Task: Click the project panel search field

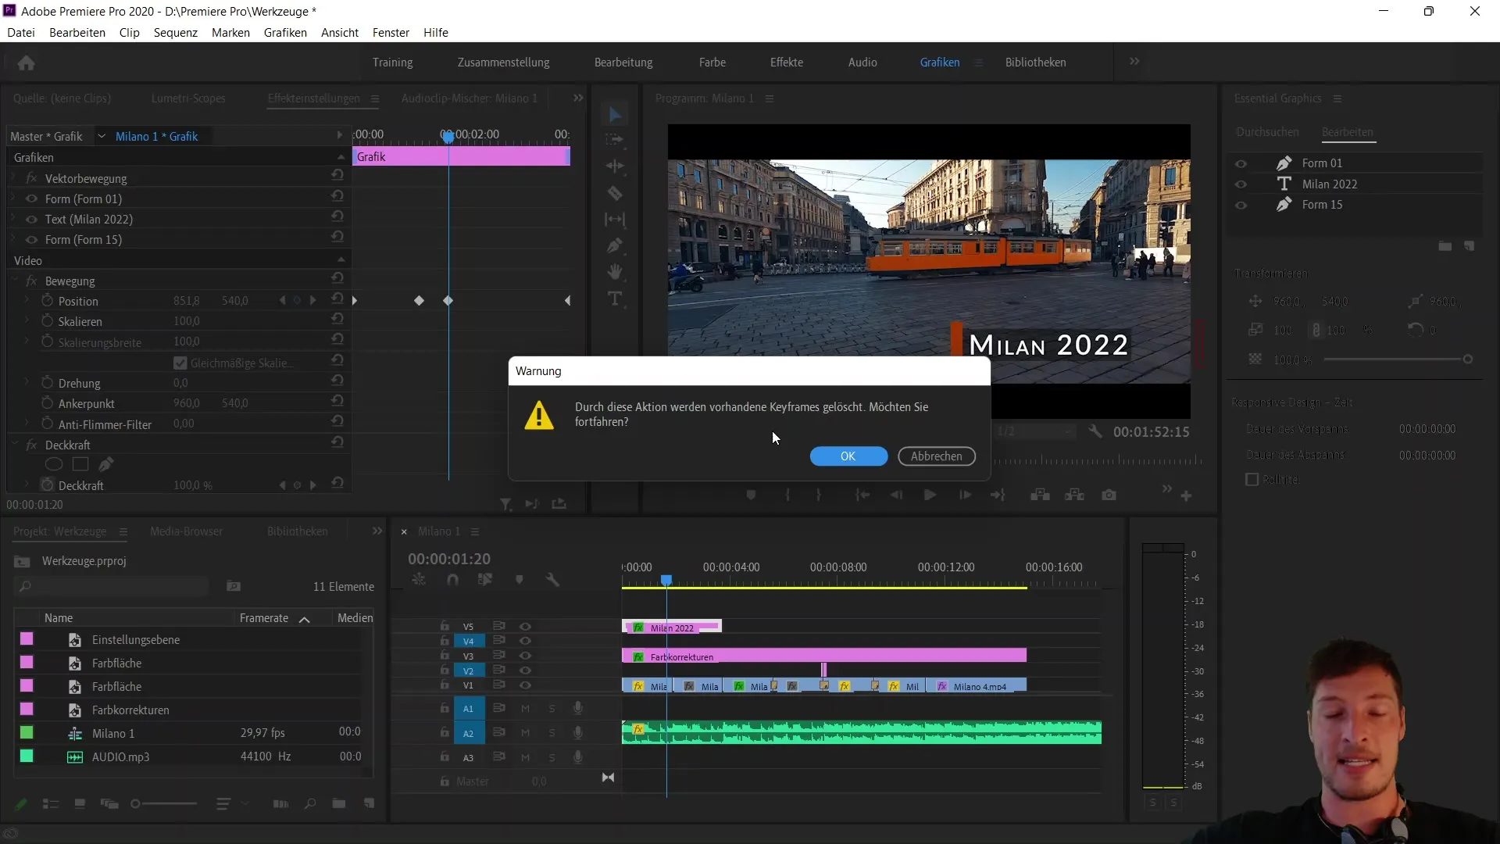Action: tap(112, 586)
